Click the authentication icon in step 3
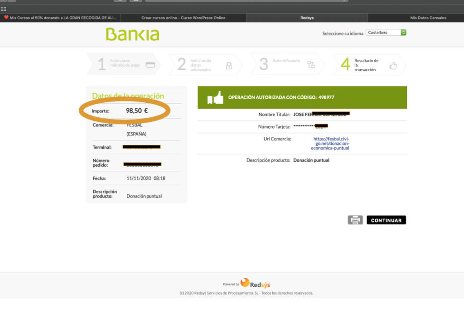The width and height of the screenshot is (464, 328). (311, 65)
